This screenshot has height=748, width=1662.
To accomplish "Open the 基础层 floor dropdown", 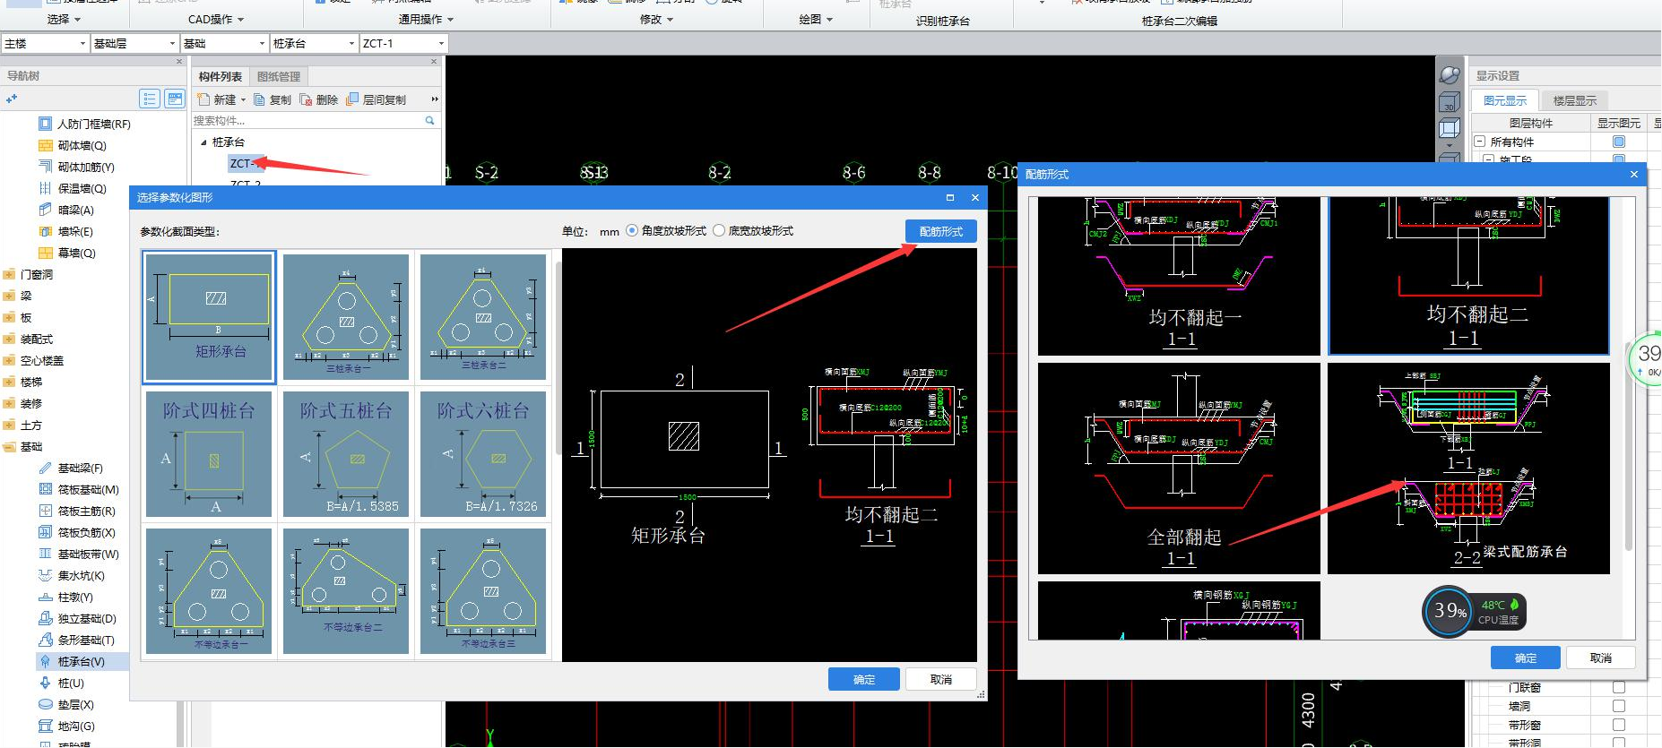I will point(173,43).
